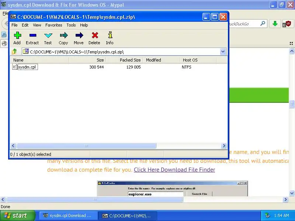Click the search magnifier in DuckDuckGo box
Screen dimensions: 295x221
pos(263,24)
